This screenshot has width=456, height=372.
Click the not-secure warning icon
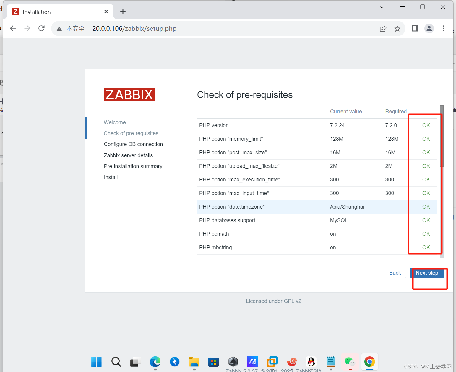(x=59, y=29)
